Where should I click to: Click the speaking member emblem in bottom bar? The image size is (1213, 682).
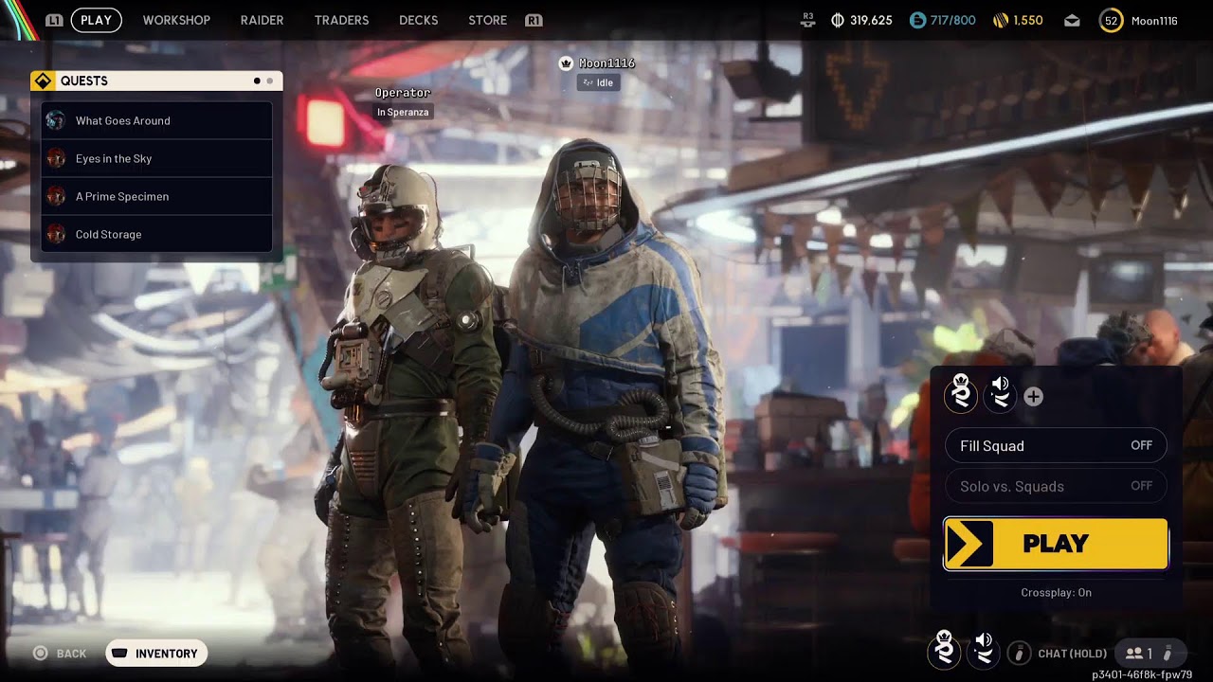pos(984,649)
